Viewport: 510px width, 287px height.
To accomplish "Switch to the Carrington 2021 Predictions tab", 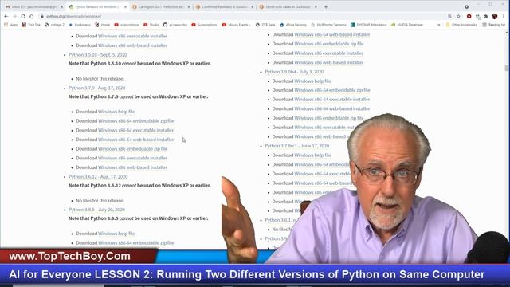I will 161,7.
